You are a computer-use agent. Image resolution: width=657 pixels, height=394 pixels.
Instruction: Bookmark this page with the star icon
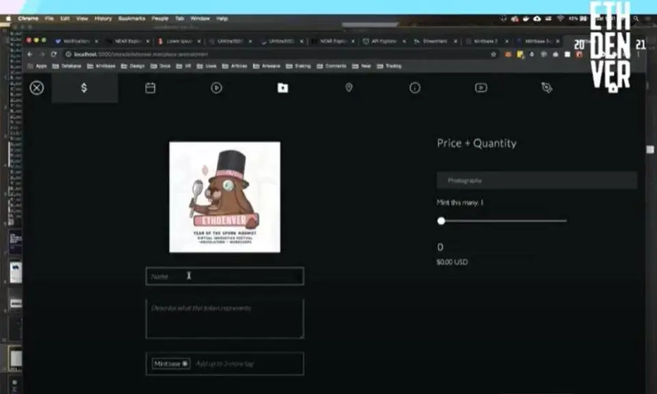493,55
